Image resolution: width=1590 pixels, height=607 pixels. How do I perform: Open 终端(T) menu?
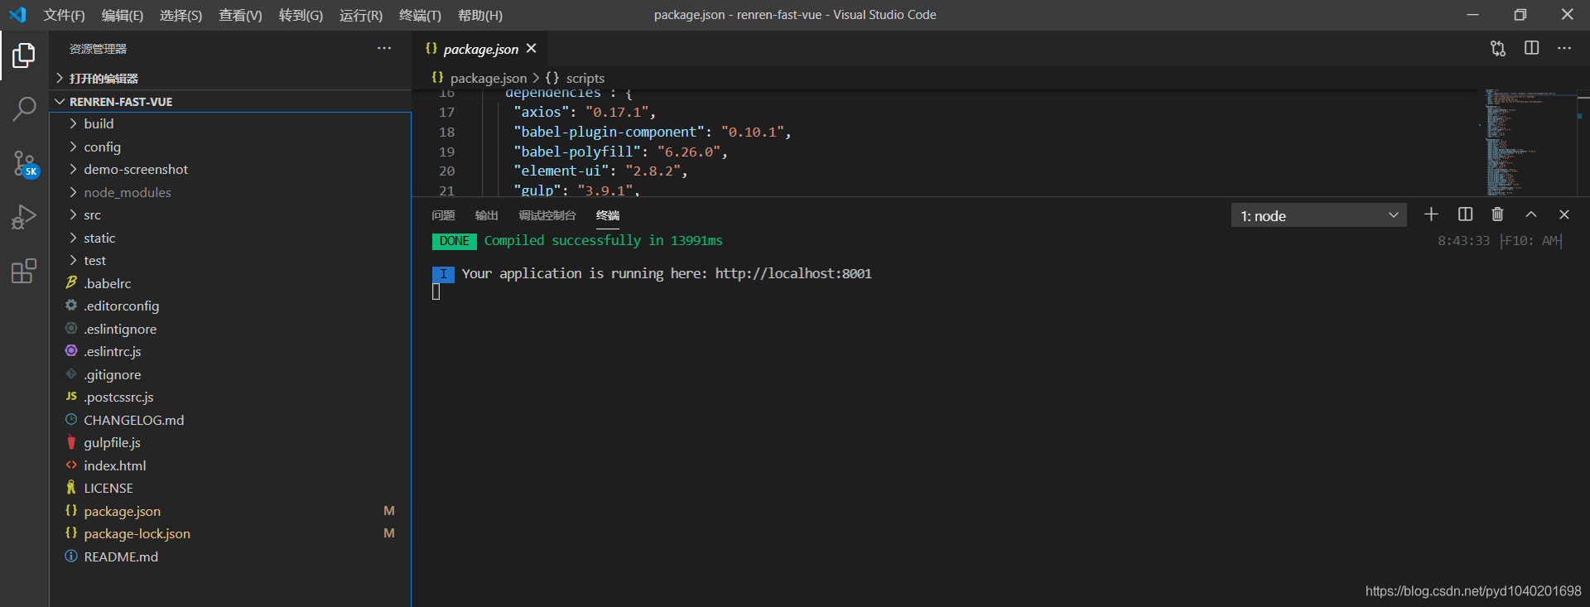pos(420,15)
